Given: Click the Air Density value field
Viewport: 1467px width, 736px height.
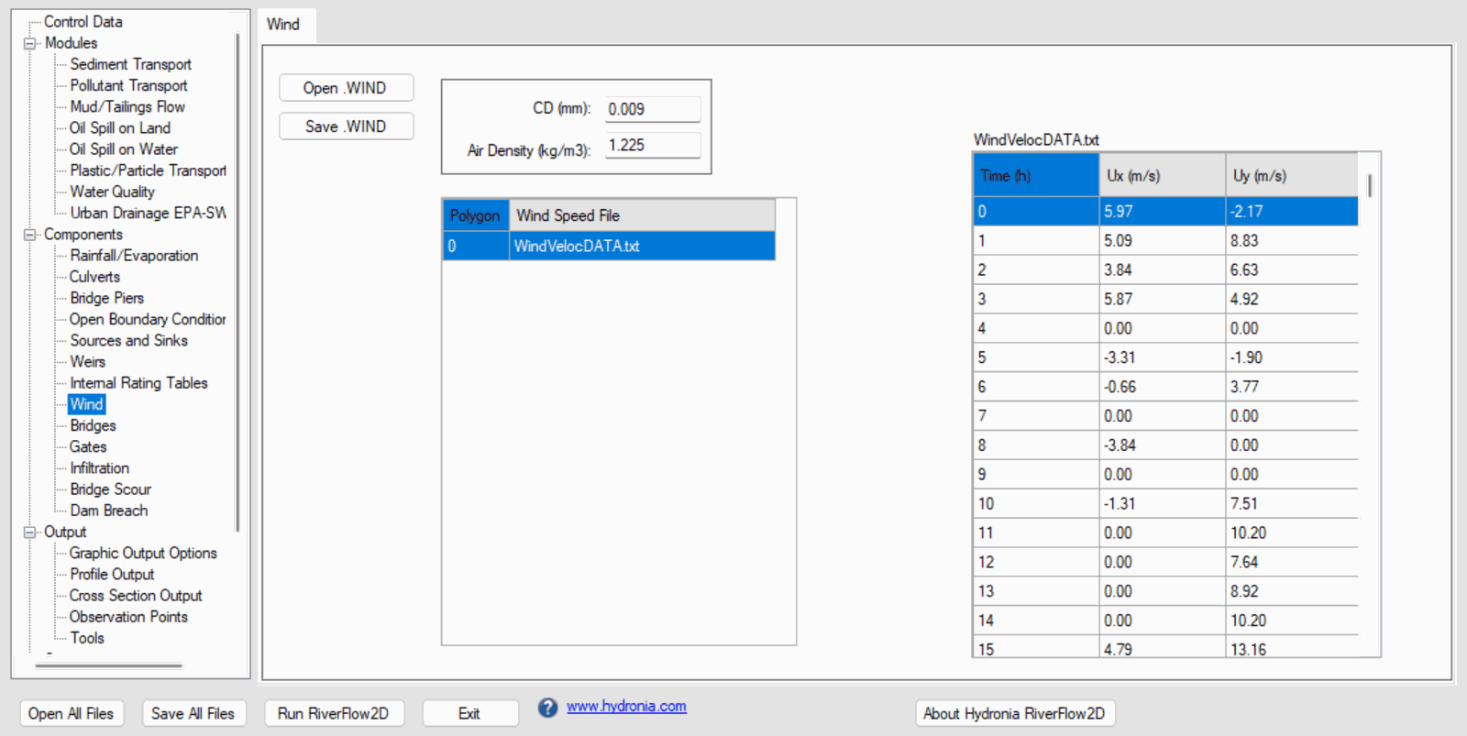Looking at the screenshot, I should [x=652, y=146].
